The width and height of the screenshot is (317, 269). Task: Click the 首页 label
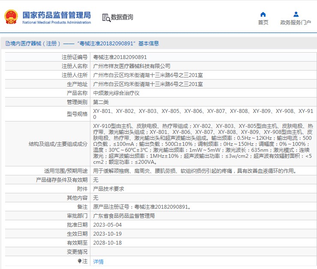[x=263, y=22]
